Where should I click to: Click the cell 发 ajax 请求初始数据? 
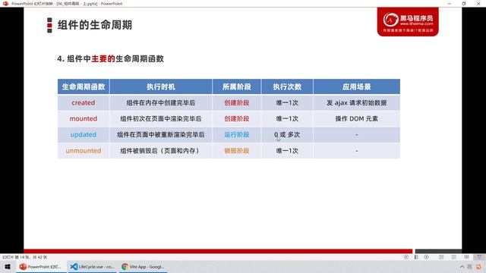point(356,102)
